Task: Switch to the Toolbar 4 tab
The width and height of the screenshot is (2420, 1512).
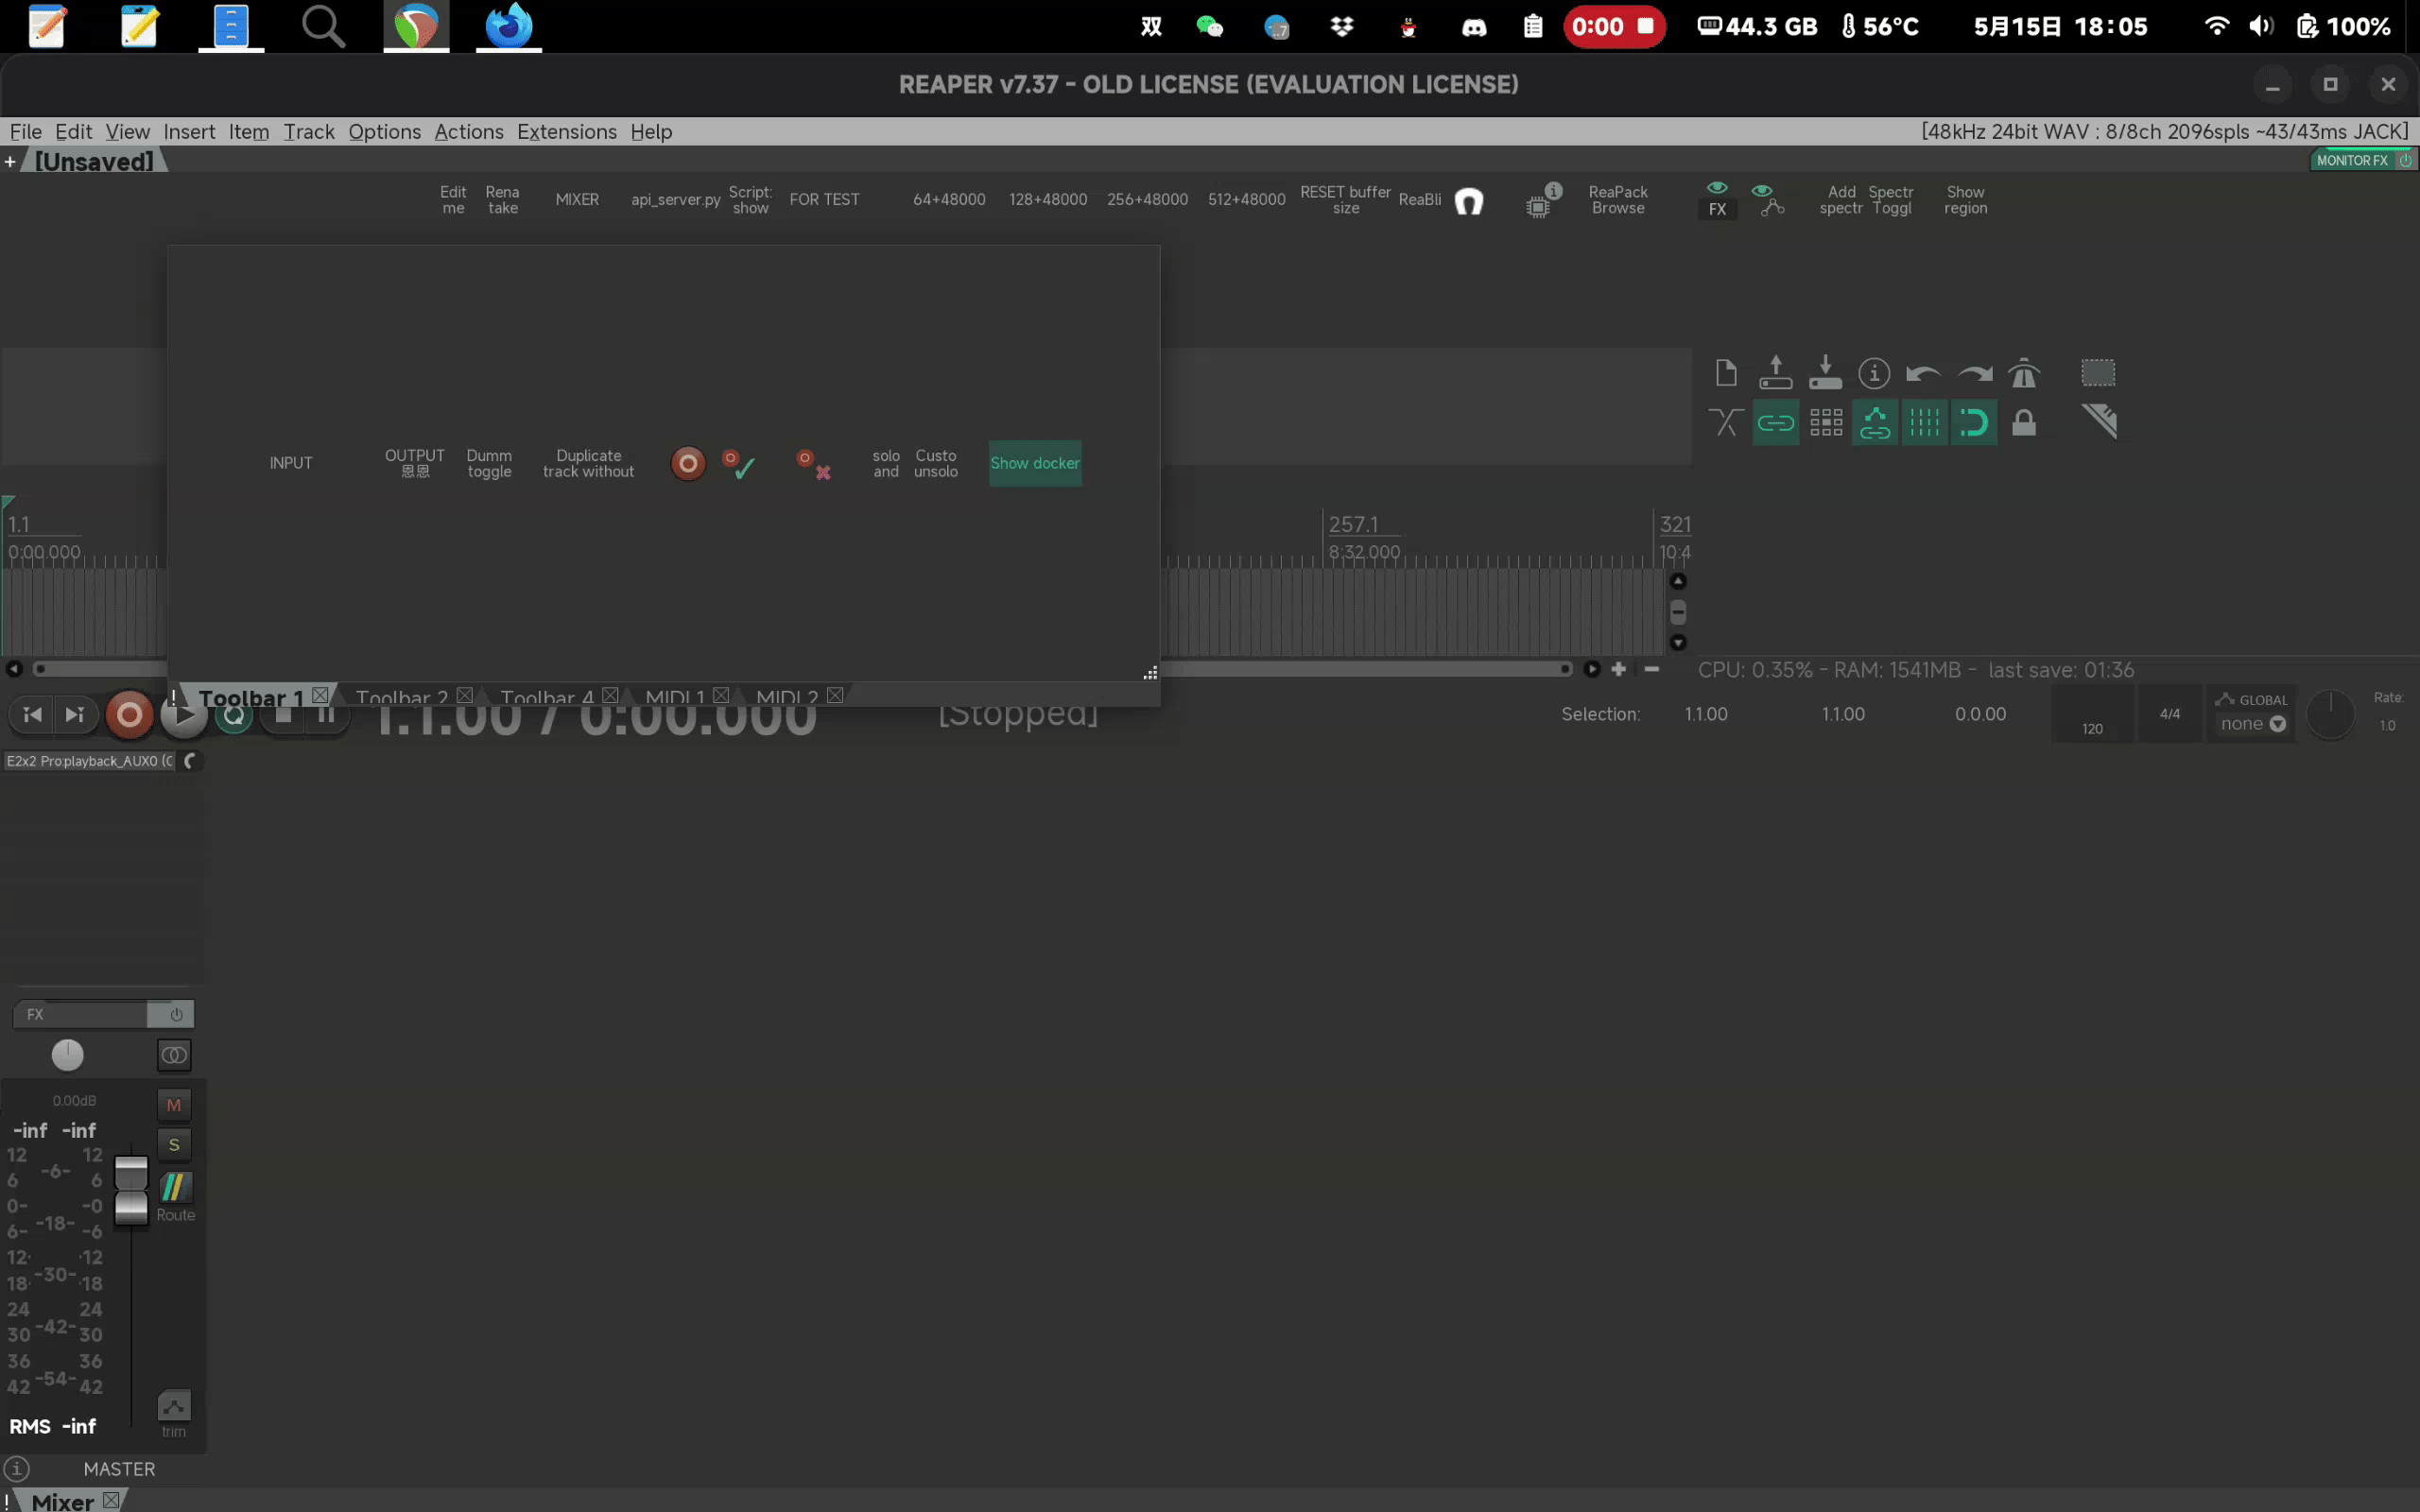Action: click(547, 696)
